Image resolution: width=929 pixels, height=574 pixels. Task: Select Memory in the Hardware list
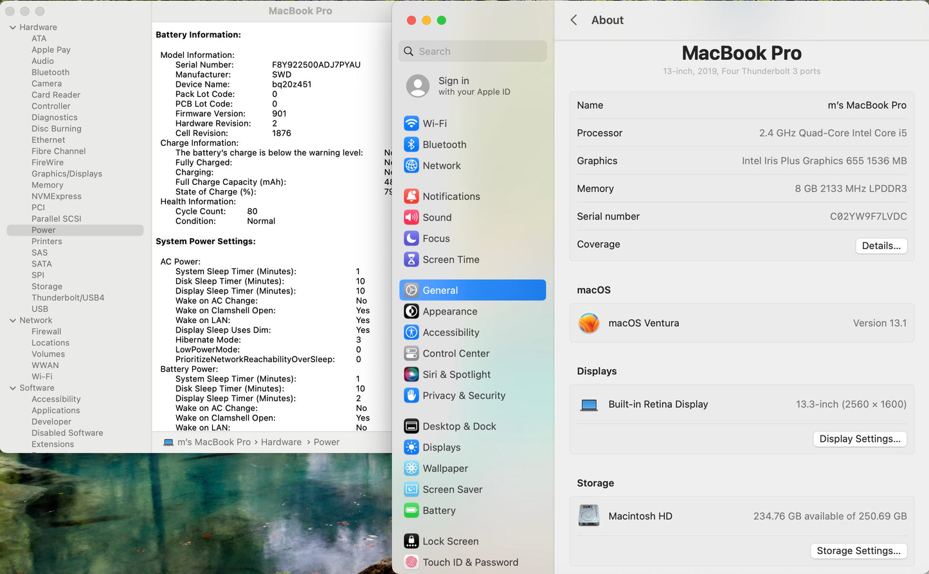47,184
